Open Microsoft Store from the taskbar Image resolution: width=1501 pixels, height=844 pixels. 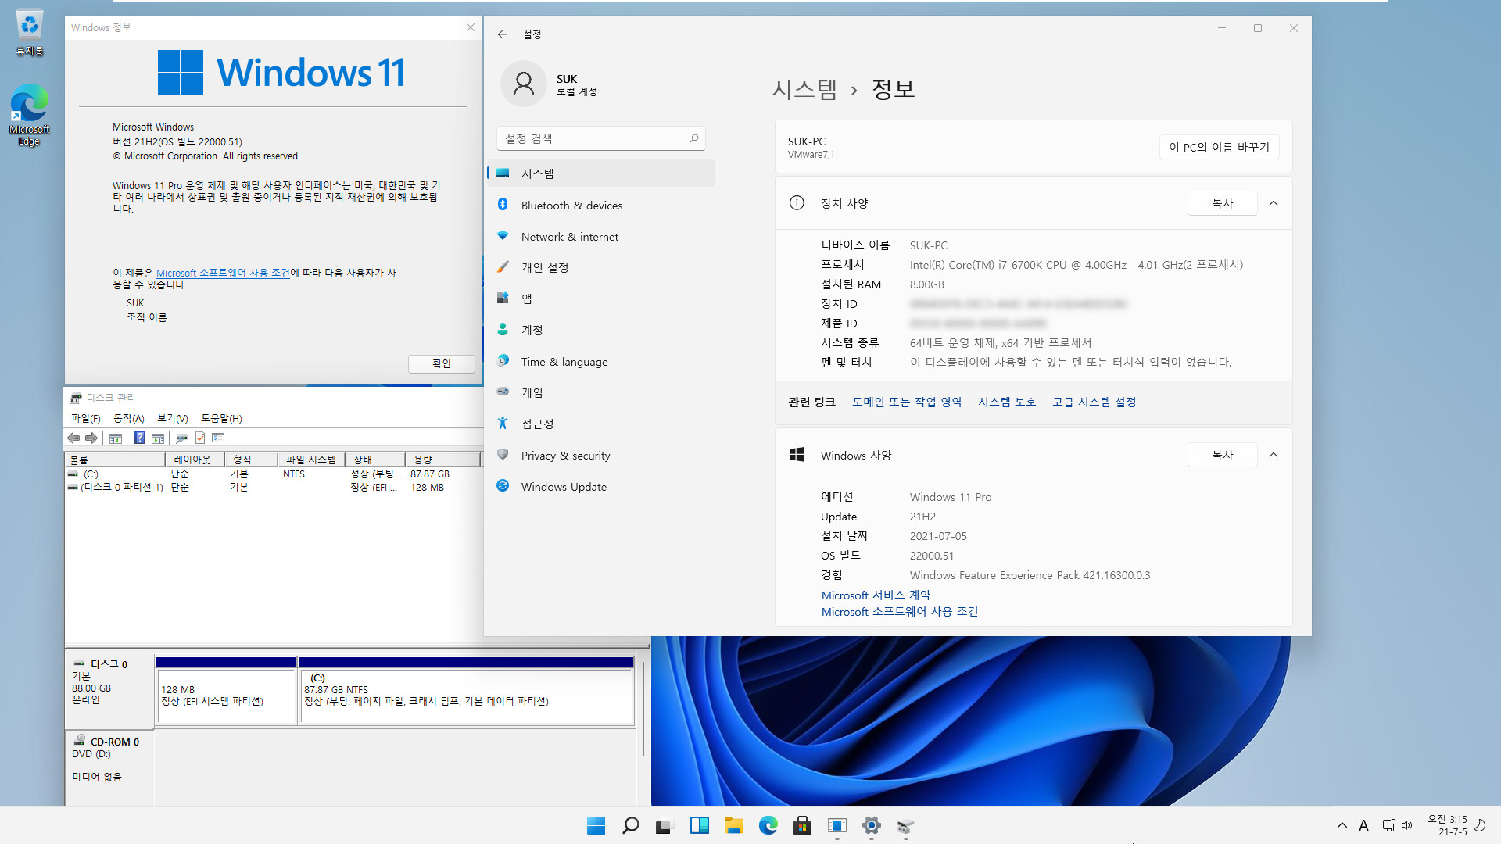(x=802, y=825)
